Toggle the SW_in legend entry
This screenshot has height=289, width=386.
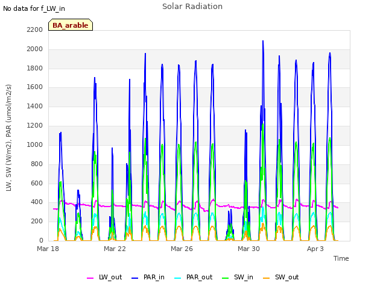pos(237,277)
